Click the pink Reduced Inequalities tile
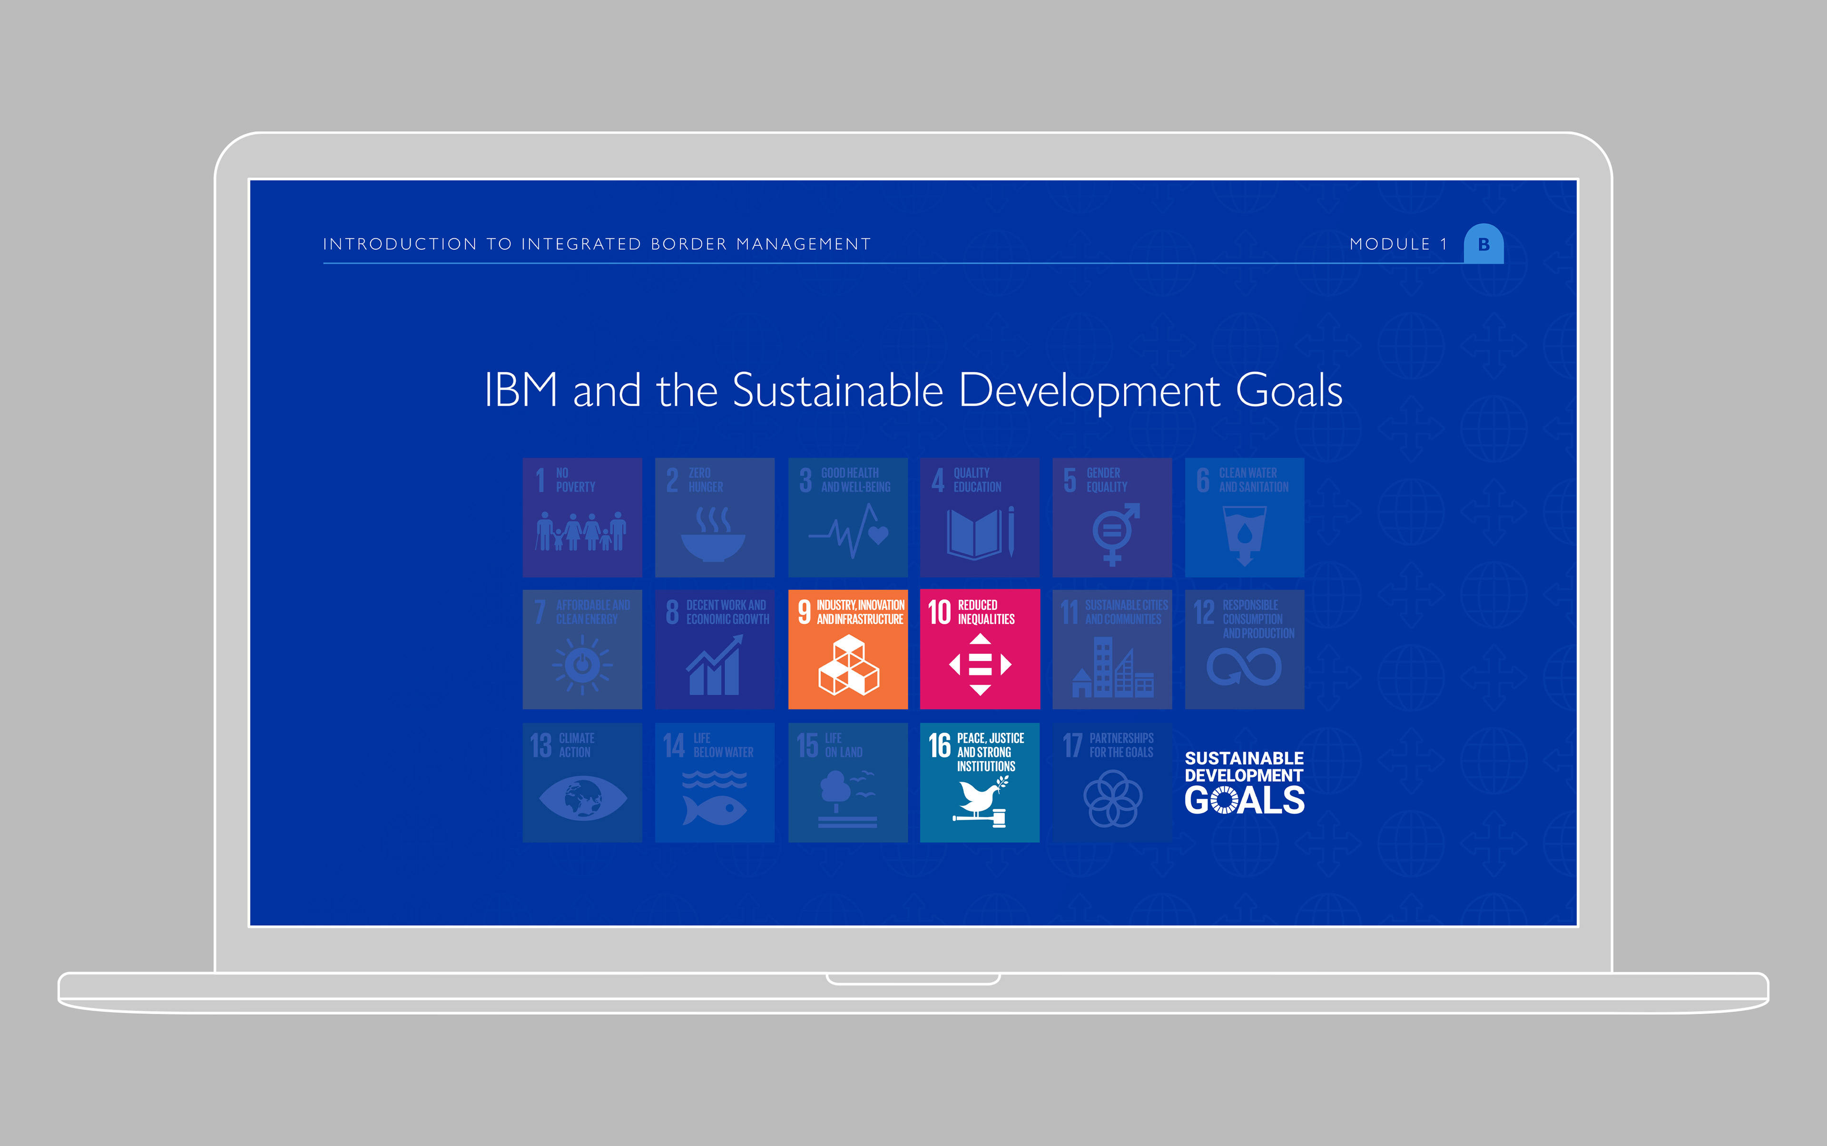 (979, 650)
